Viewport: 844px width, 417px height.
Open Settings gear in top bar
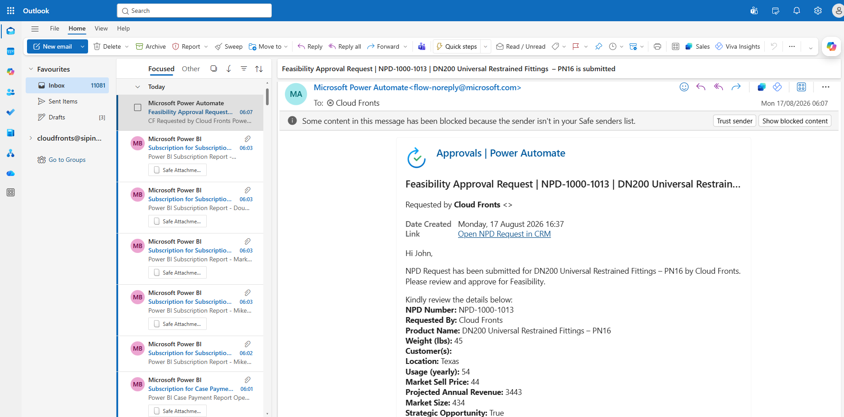(818, 11)
